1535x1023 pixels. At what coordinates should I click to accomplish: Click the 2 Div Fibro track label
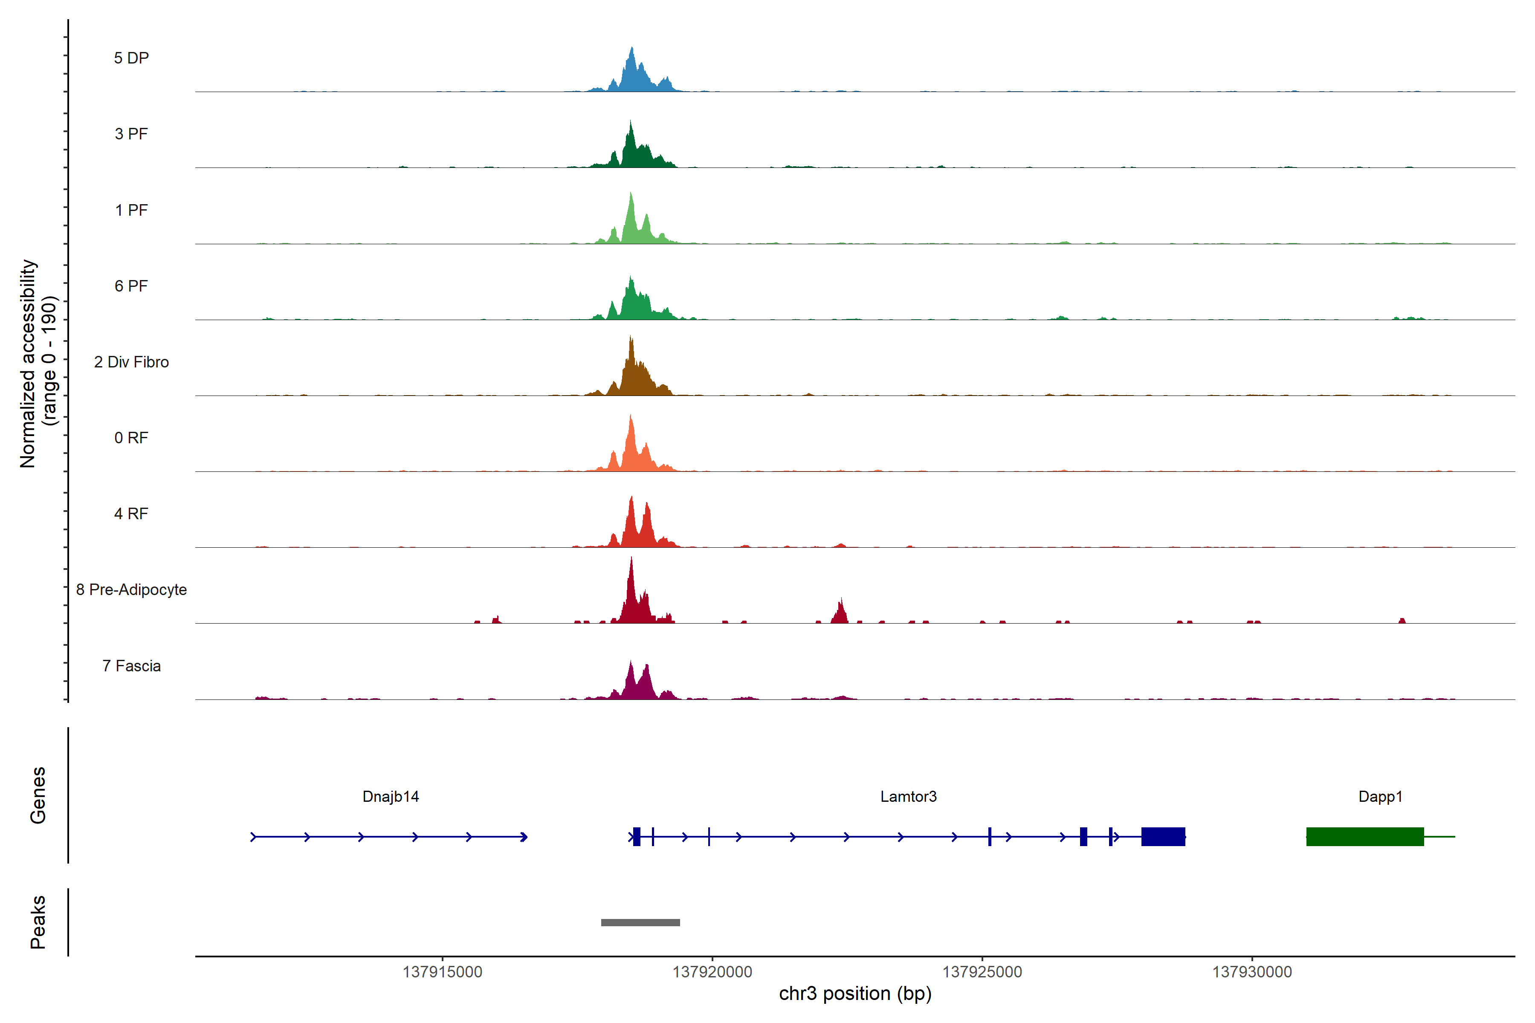click(x=131, y=362)
